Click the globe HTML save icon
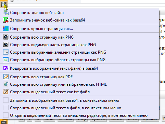The height and width of the screenshot is (124, 165). pyautogui.click(x=6, y=84)
